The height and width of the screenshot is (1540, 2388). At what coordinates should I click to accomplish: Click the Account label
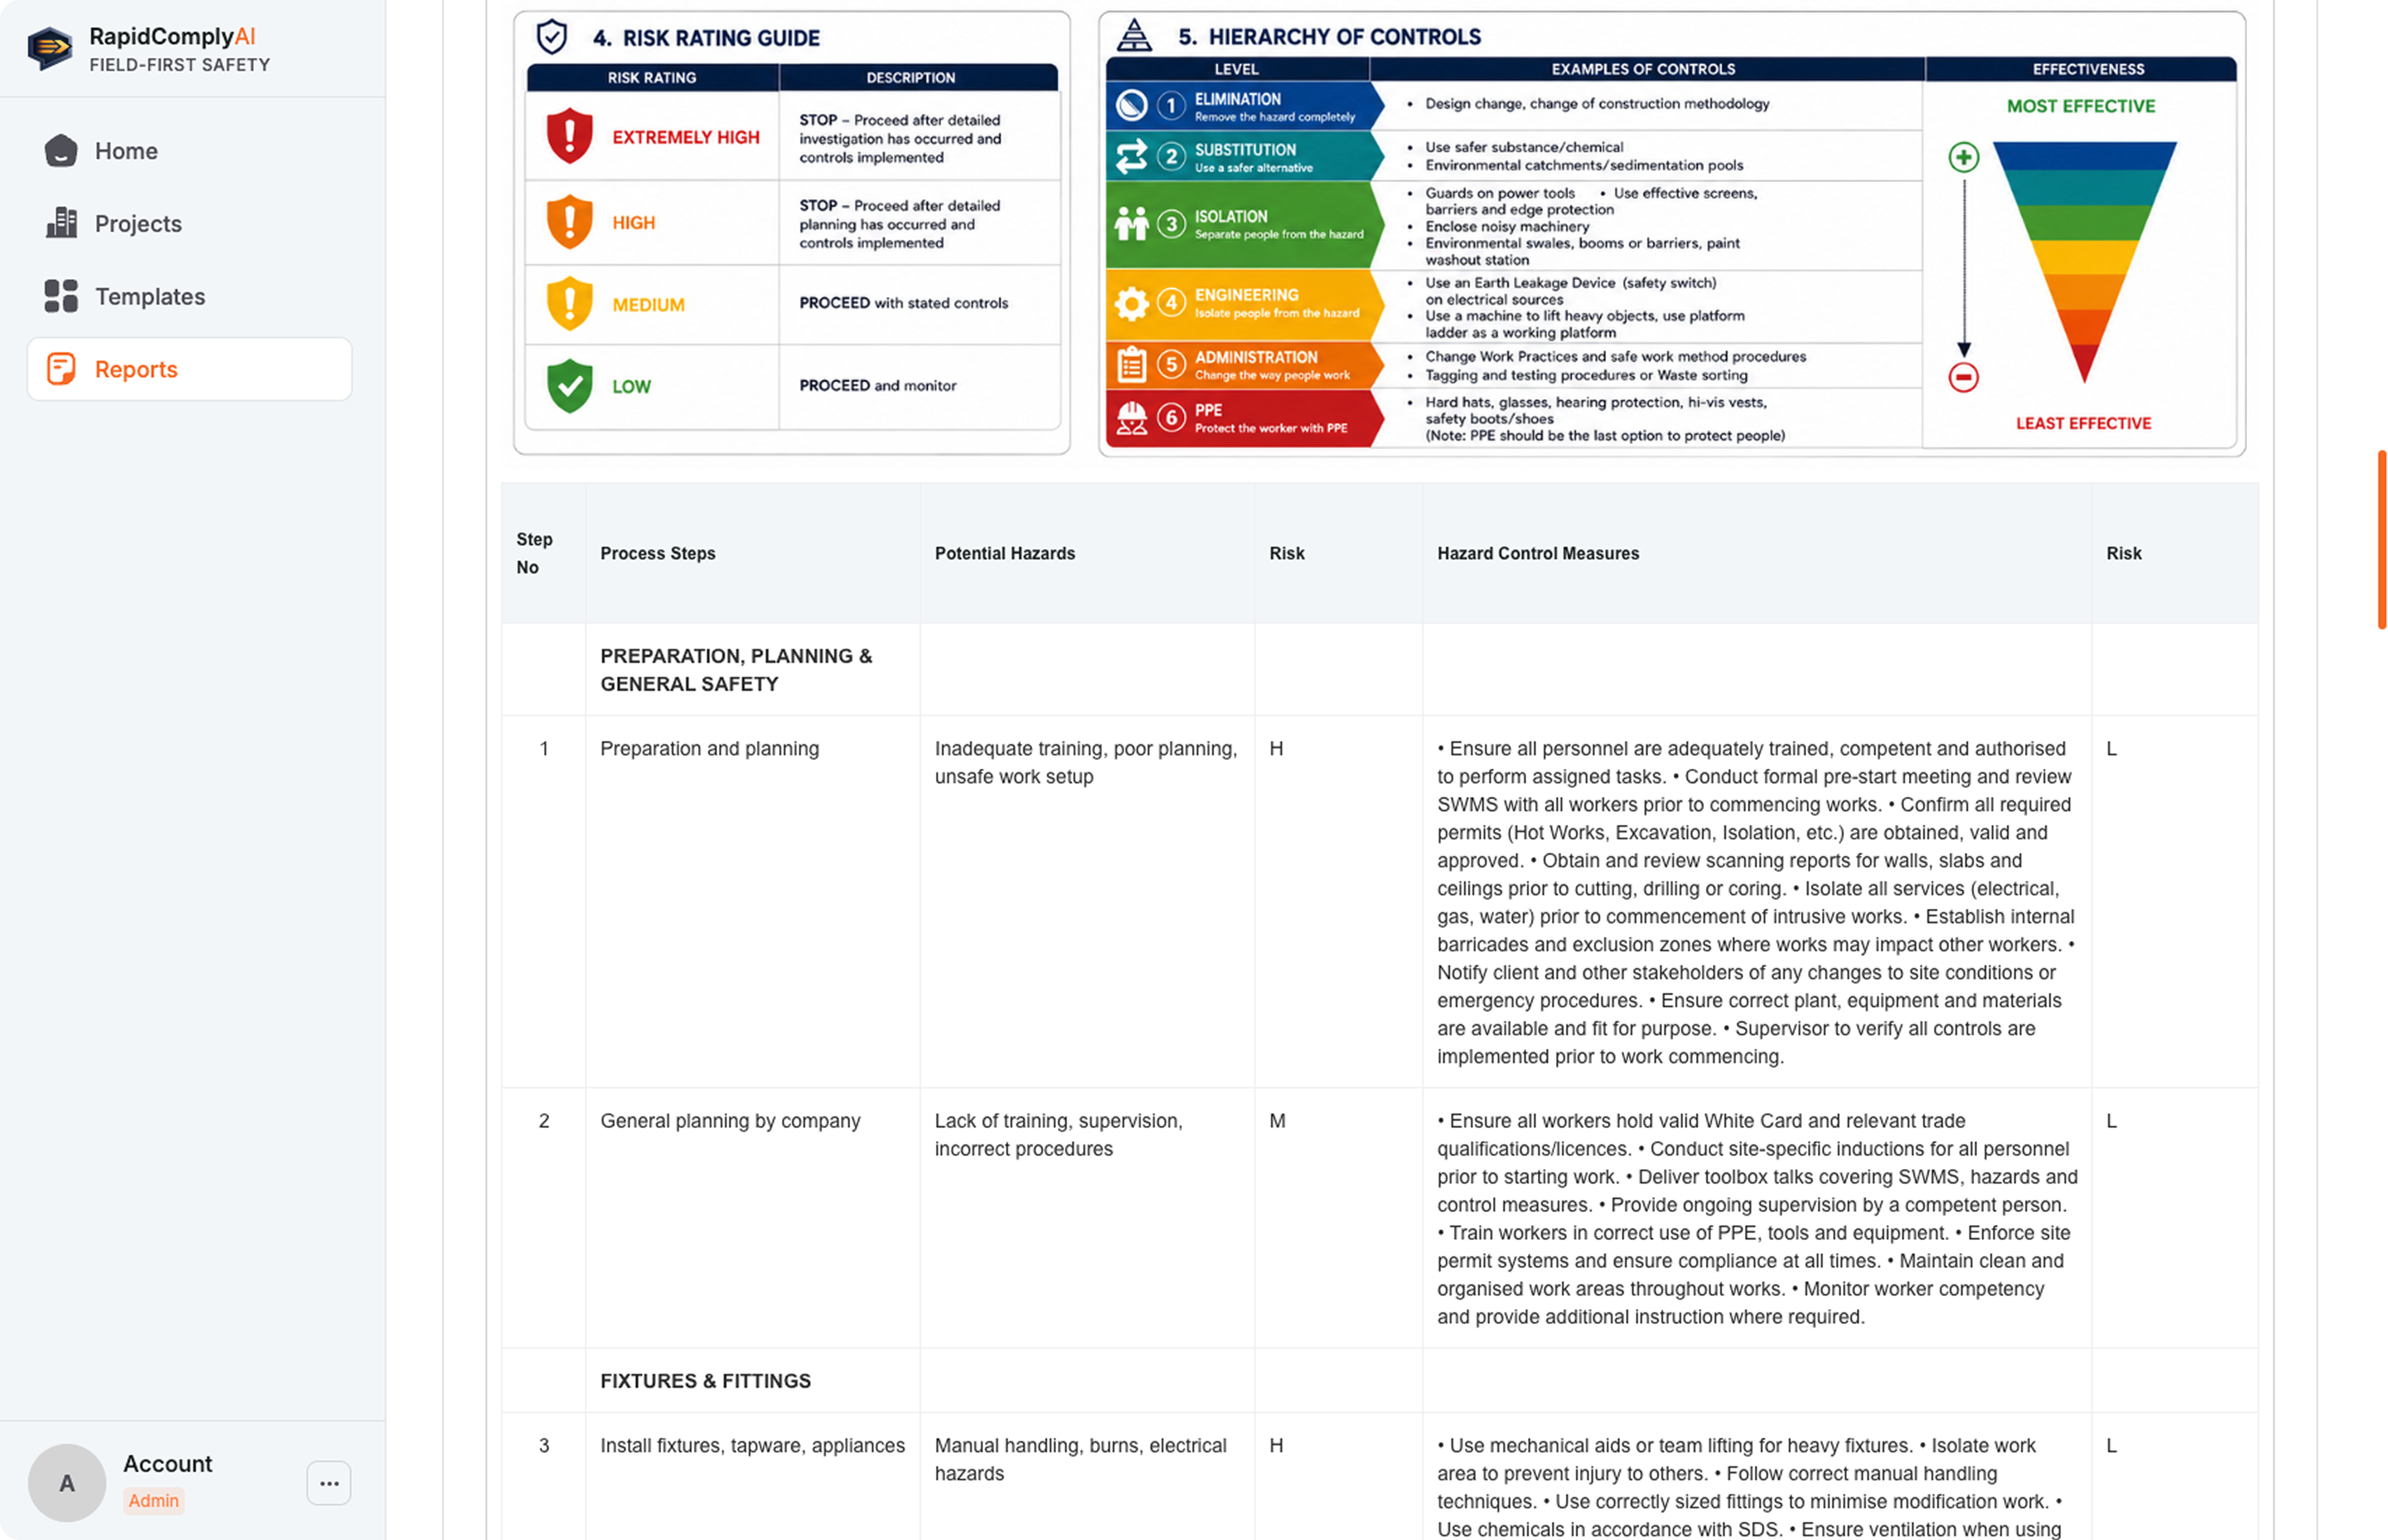(168, 1463)
